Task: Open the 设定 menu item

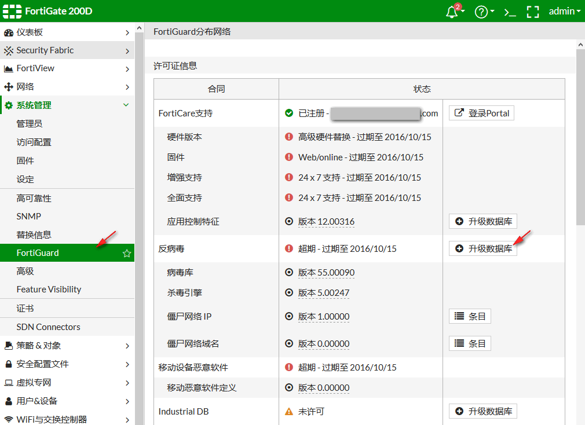Action: pos(67,179)
